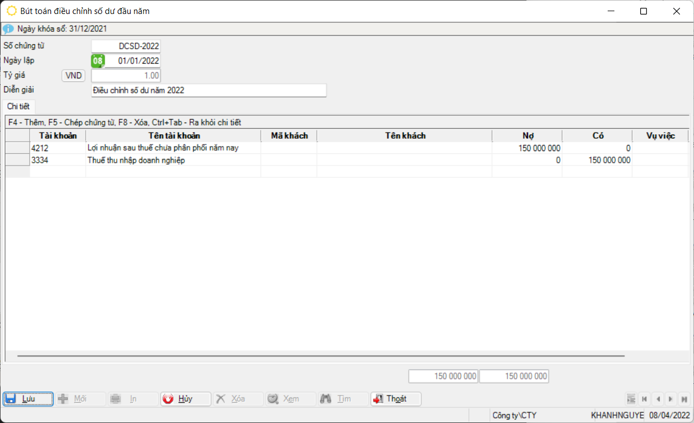694x423 pixels.
Task: Go to first record navigation arrow
Action: coord(645,399)
